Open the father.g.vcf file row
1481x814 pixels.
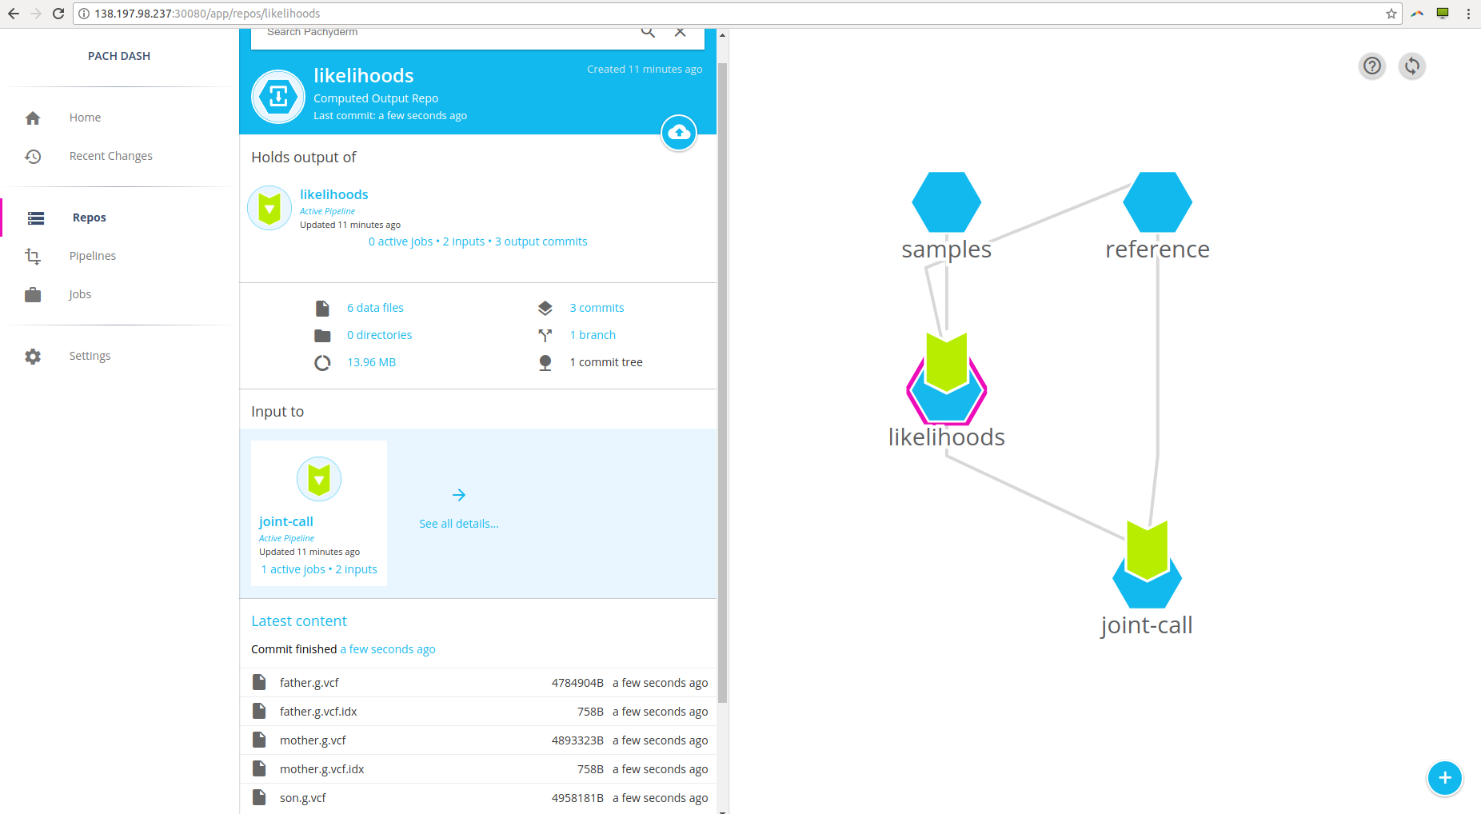[309, 683]
